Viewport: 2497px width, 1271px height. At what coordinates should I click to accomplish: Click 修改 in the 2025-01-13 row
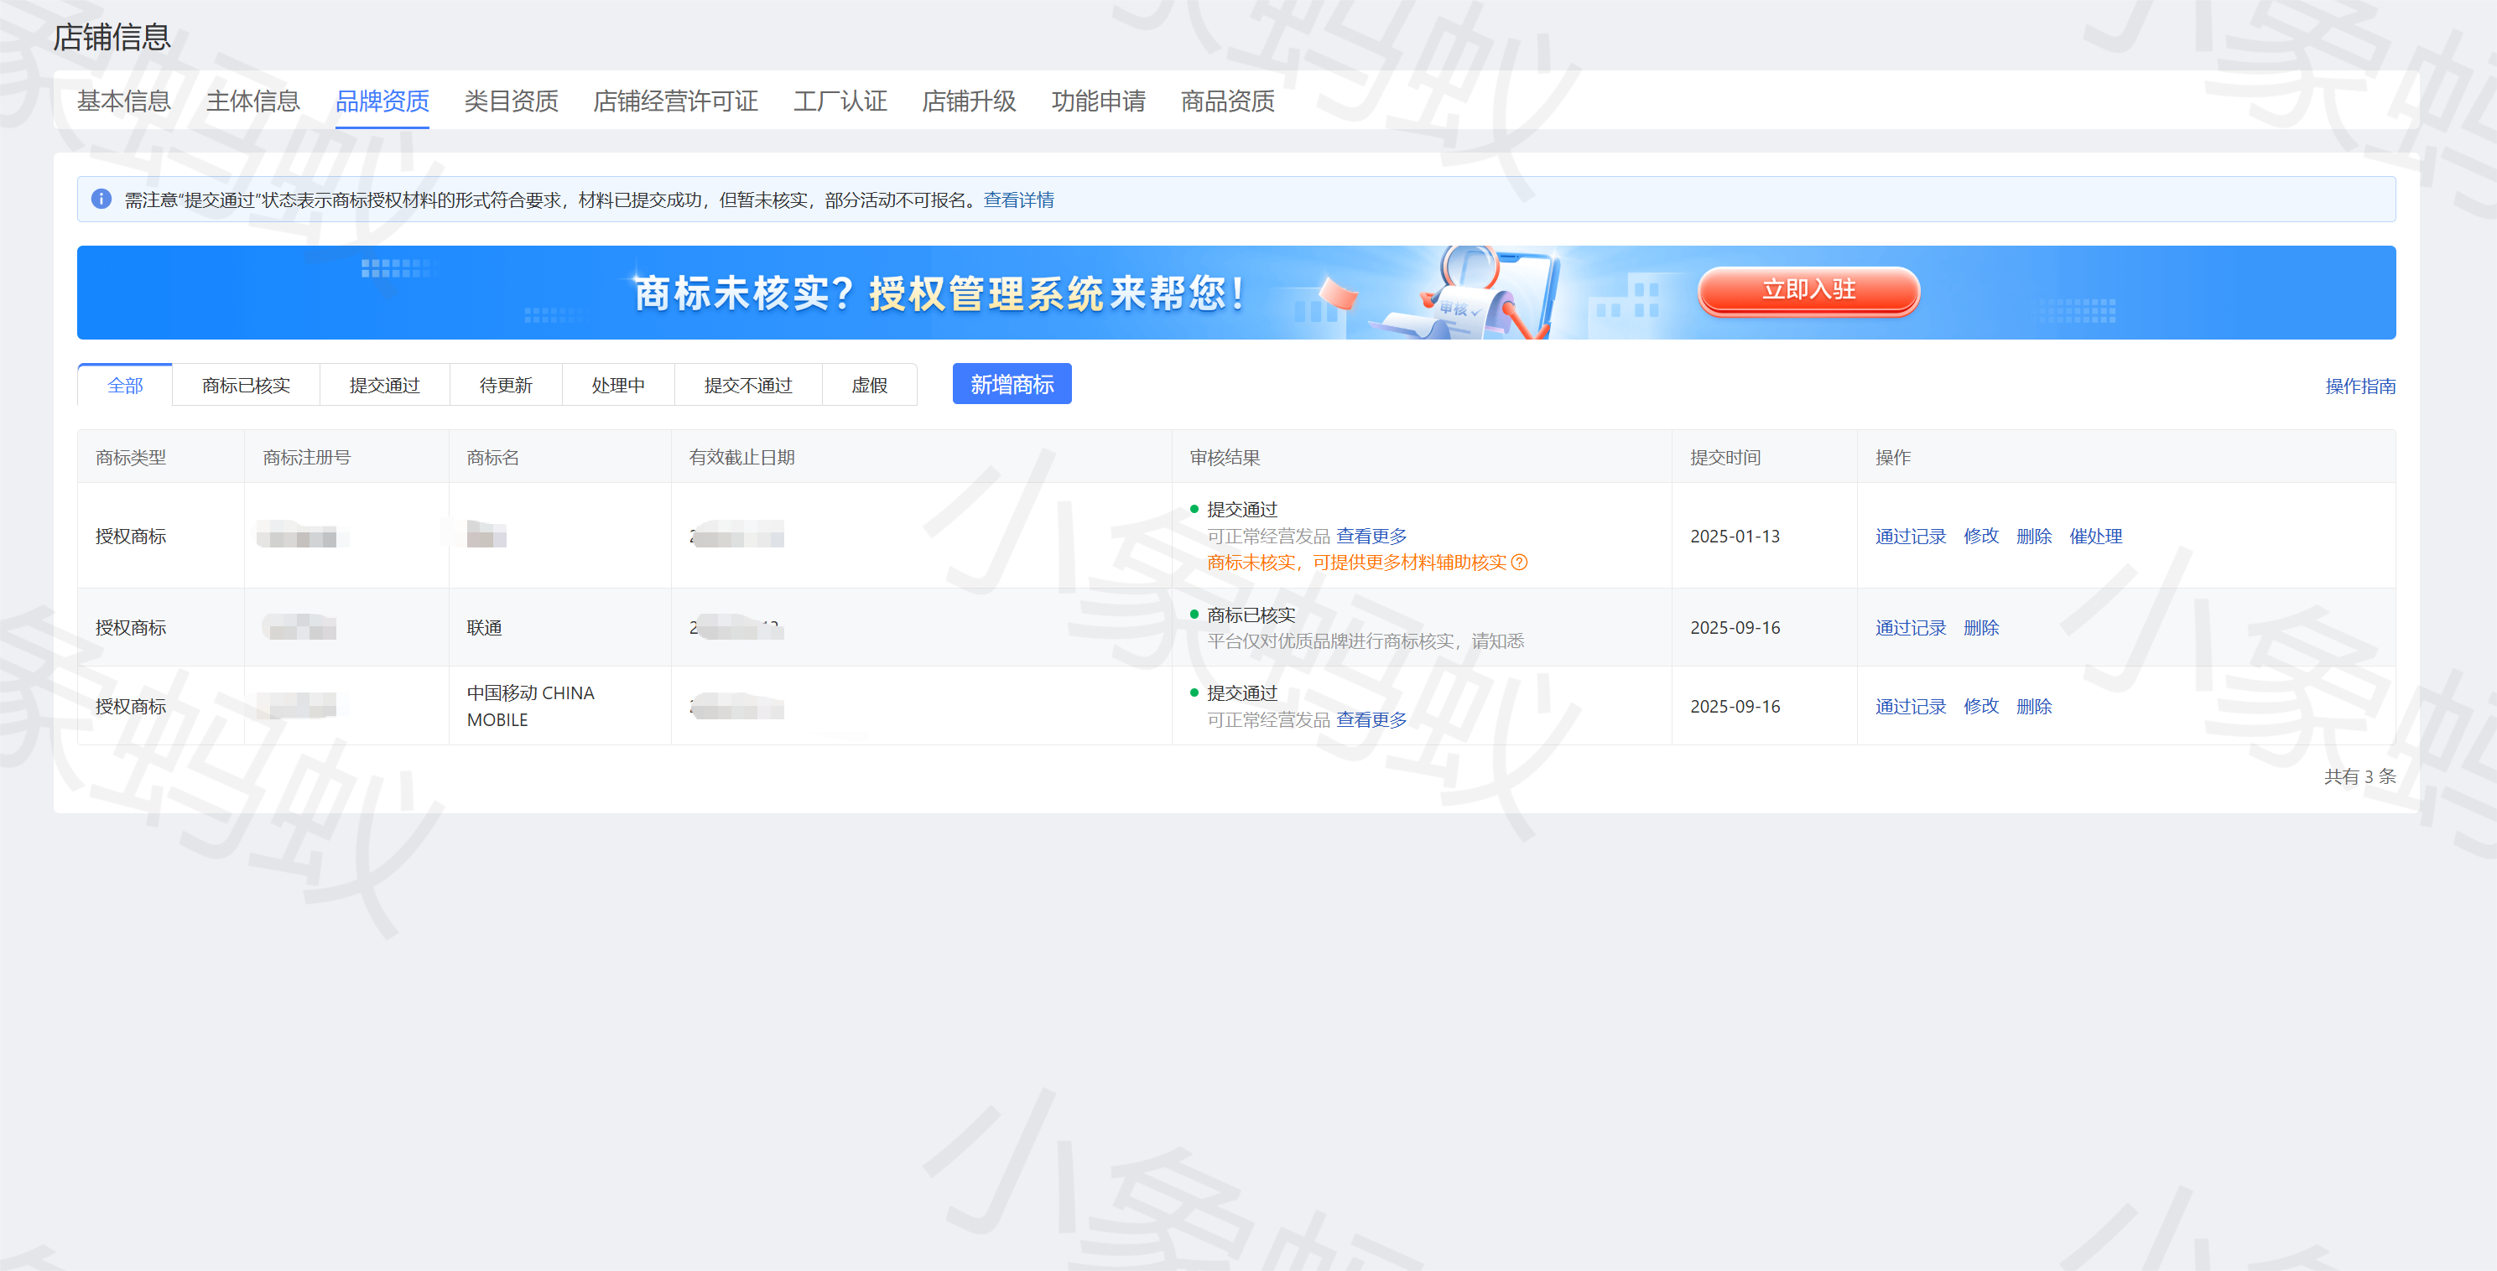(x=1981, y=536)
